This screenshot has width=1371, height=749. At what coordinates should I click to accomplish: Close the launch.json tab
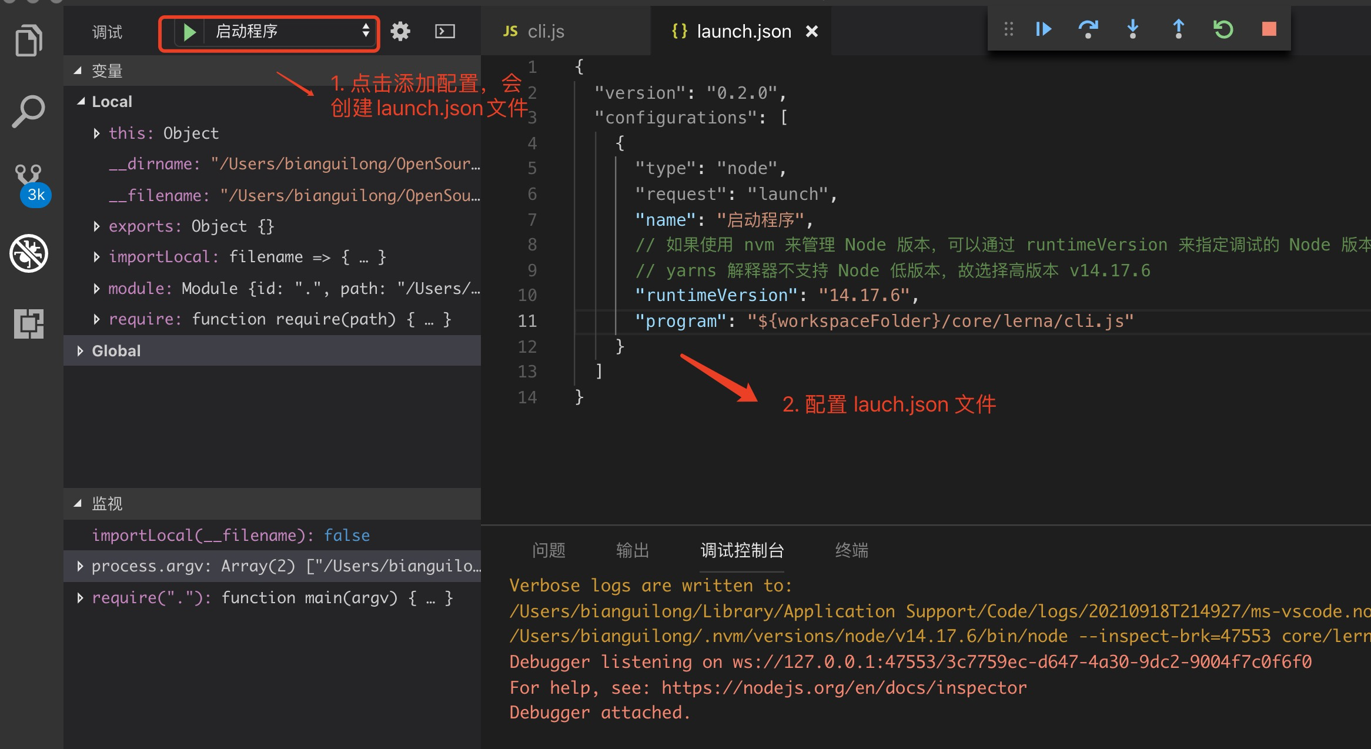point(812,31)
